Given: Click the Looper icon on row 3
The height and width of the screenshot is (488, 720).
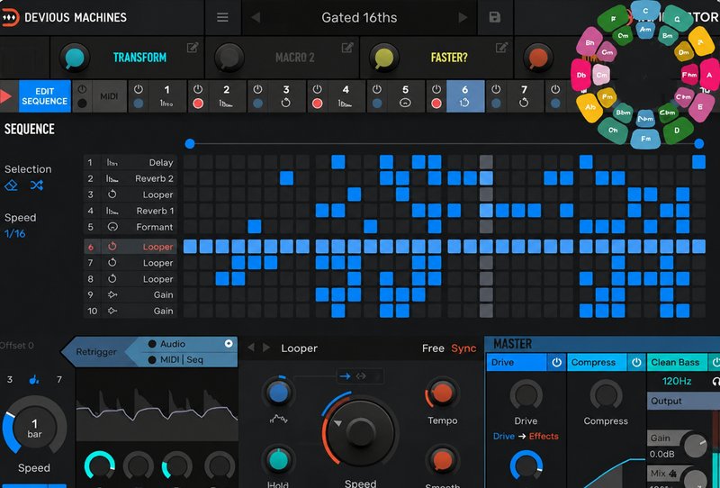Looking at the screenshot, I should tap(112, 194).
